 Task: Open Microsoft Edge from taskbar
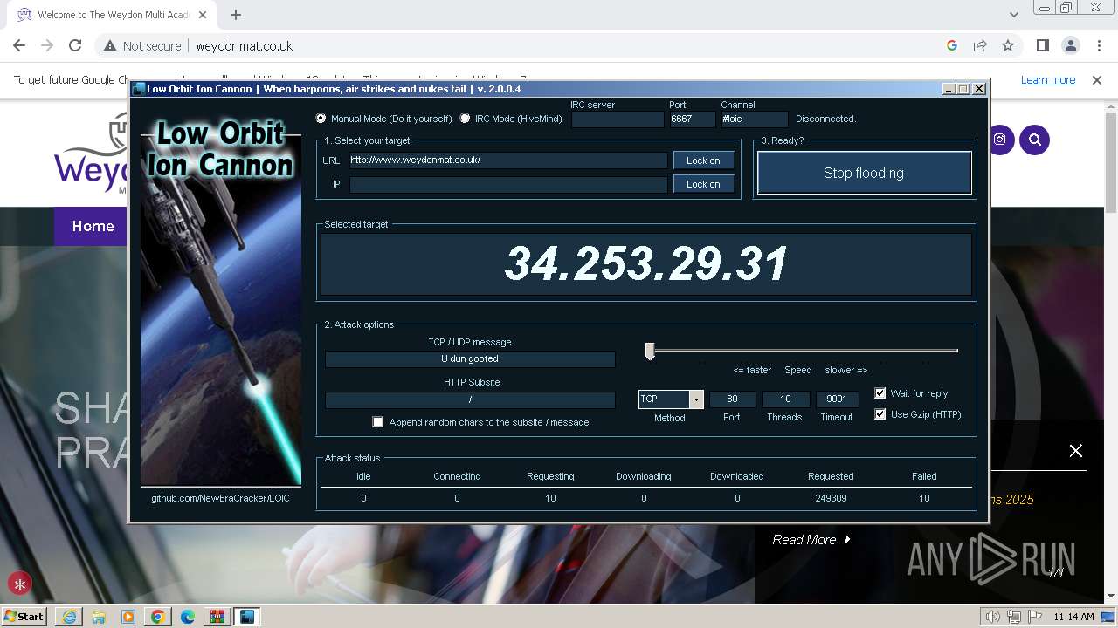[187, 617]
